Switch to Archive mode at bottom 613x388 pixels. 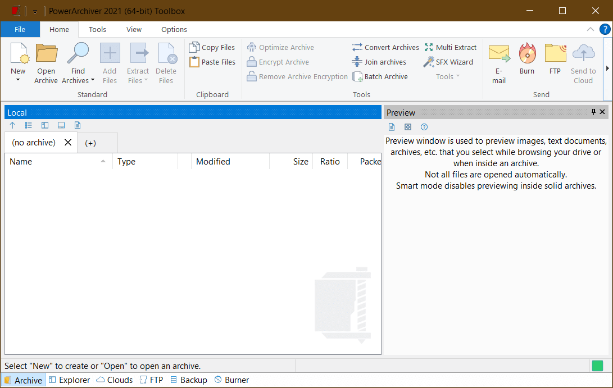[x=24, y=380]
